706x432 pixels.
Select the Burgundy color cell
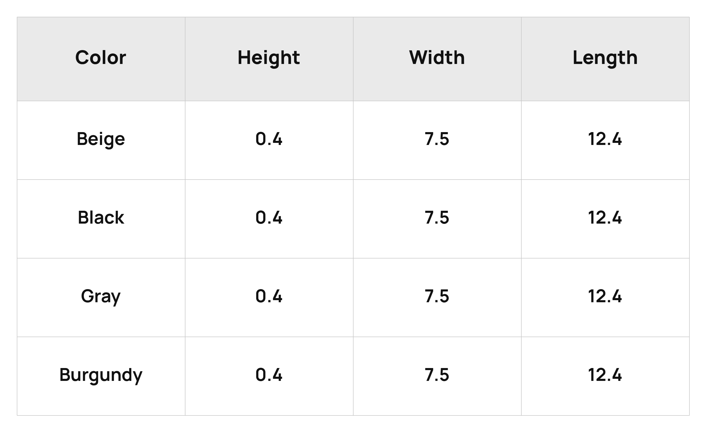click(x=101, y=375)
